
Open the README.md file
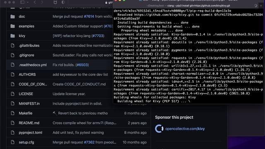click(x=29, y=123)
